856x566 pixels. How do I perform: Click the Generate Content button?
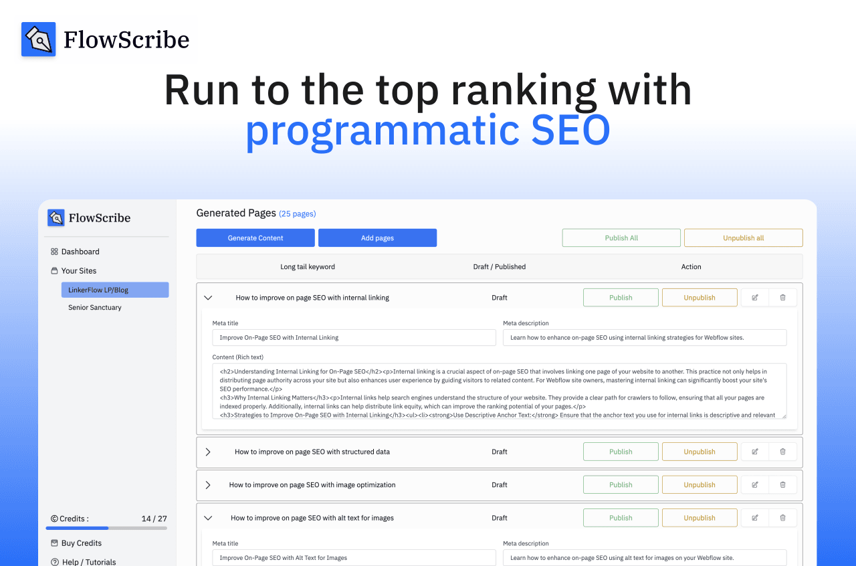coord(255,238)
